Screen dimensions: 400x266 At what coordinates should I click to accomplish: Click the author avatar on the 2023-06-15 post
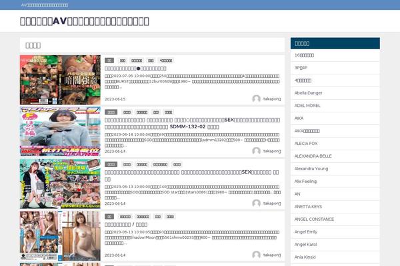(x=256, y=99)
